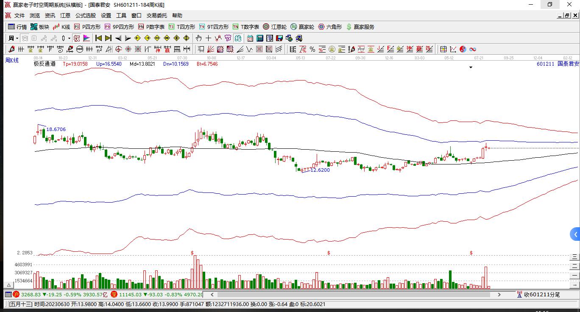Click the calculator icon in toolbar

(x=260, y=38)
